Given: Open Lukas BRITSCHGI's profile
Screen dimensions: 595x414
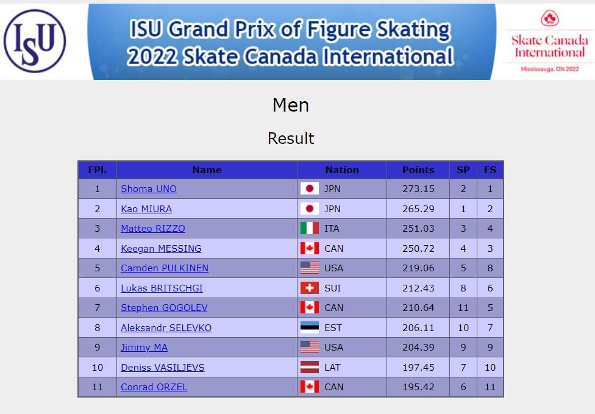Looking at the screenshot, I should click(x=162, y=288).
